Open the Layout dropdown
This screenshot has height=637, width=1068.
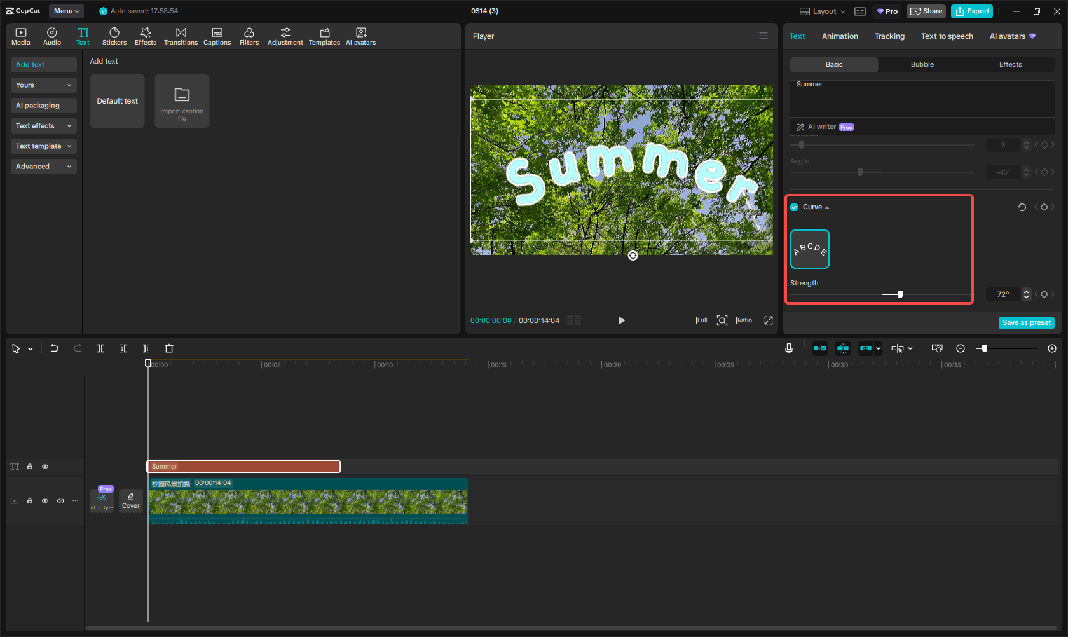[x=821, y=11]
